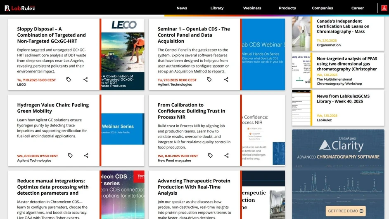Click the Week 40 library news thumbnail
The image size is (389, 219).
[x=301, y=108]
